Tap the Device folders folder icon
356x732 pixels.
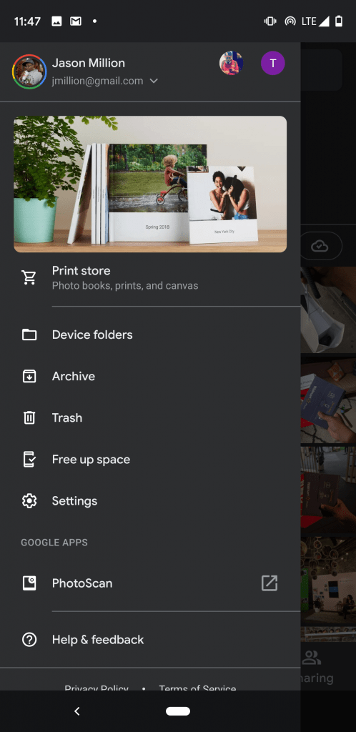(29, 335)
